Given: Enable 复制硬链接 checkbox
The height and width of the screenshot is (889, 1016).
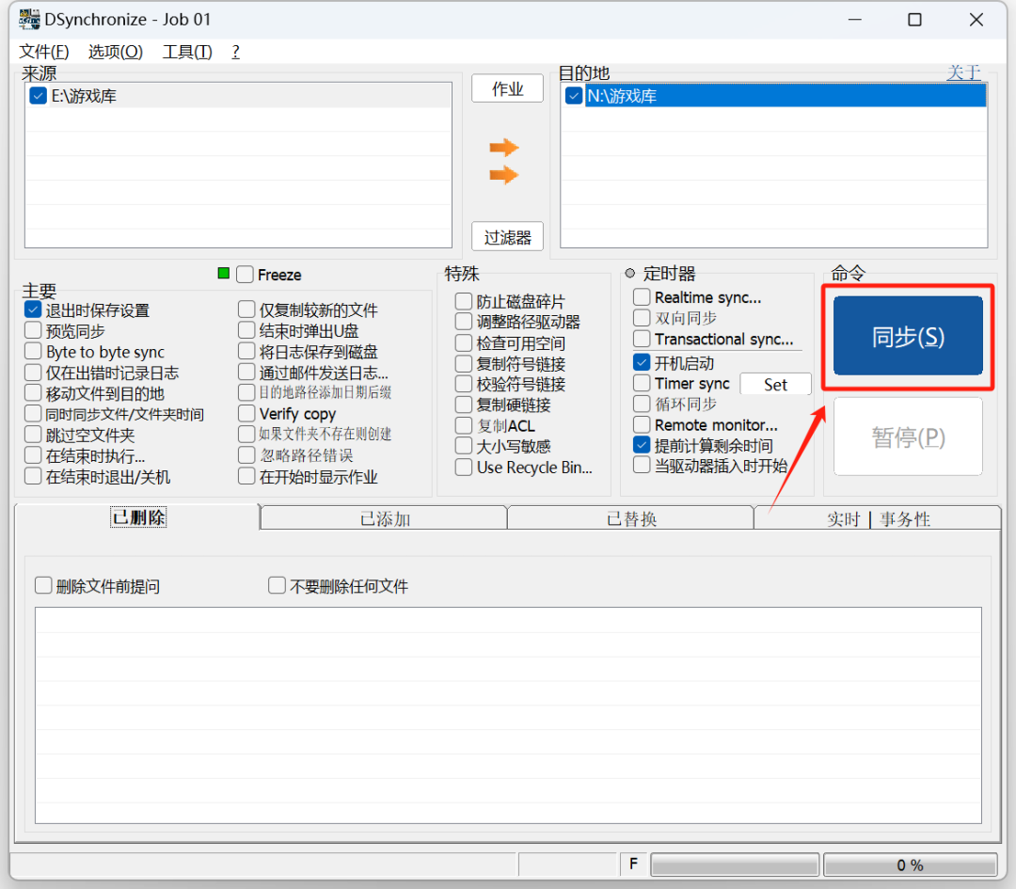Looking at the screenshot, I should 463,405.
